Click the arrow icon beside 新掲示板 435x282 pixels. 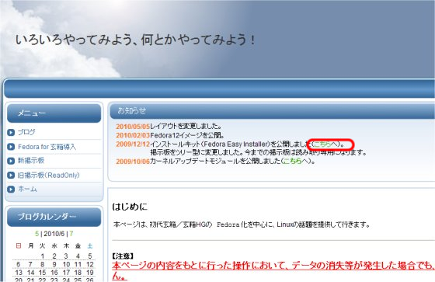tap(11, 161)
